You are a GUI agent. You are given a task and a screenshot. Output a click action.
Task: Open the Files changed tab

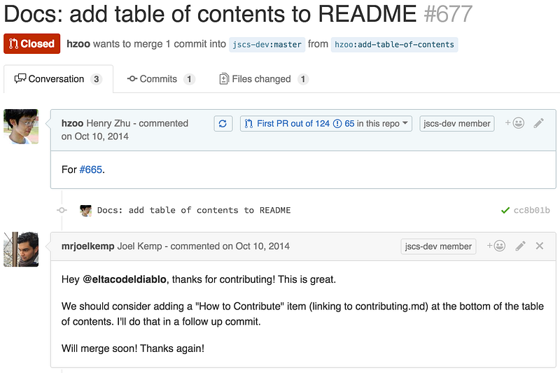(264, 79)
